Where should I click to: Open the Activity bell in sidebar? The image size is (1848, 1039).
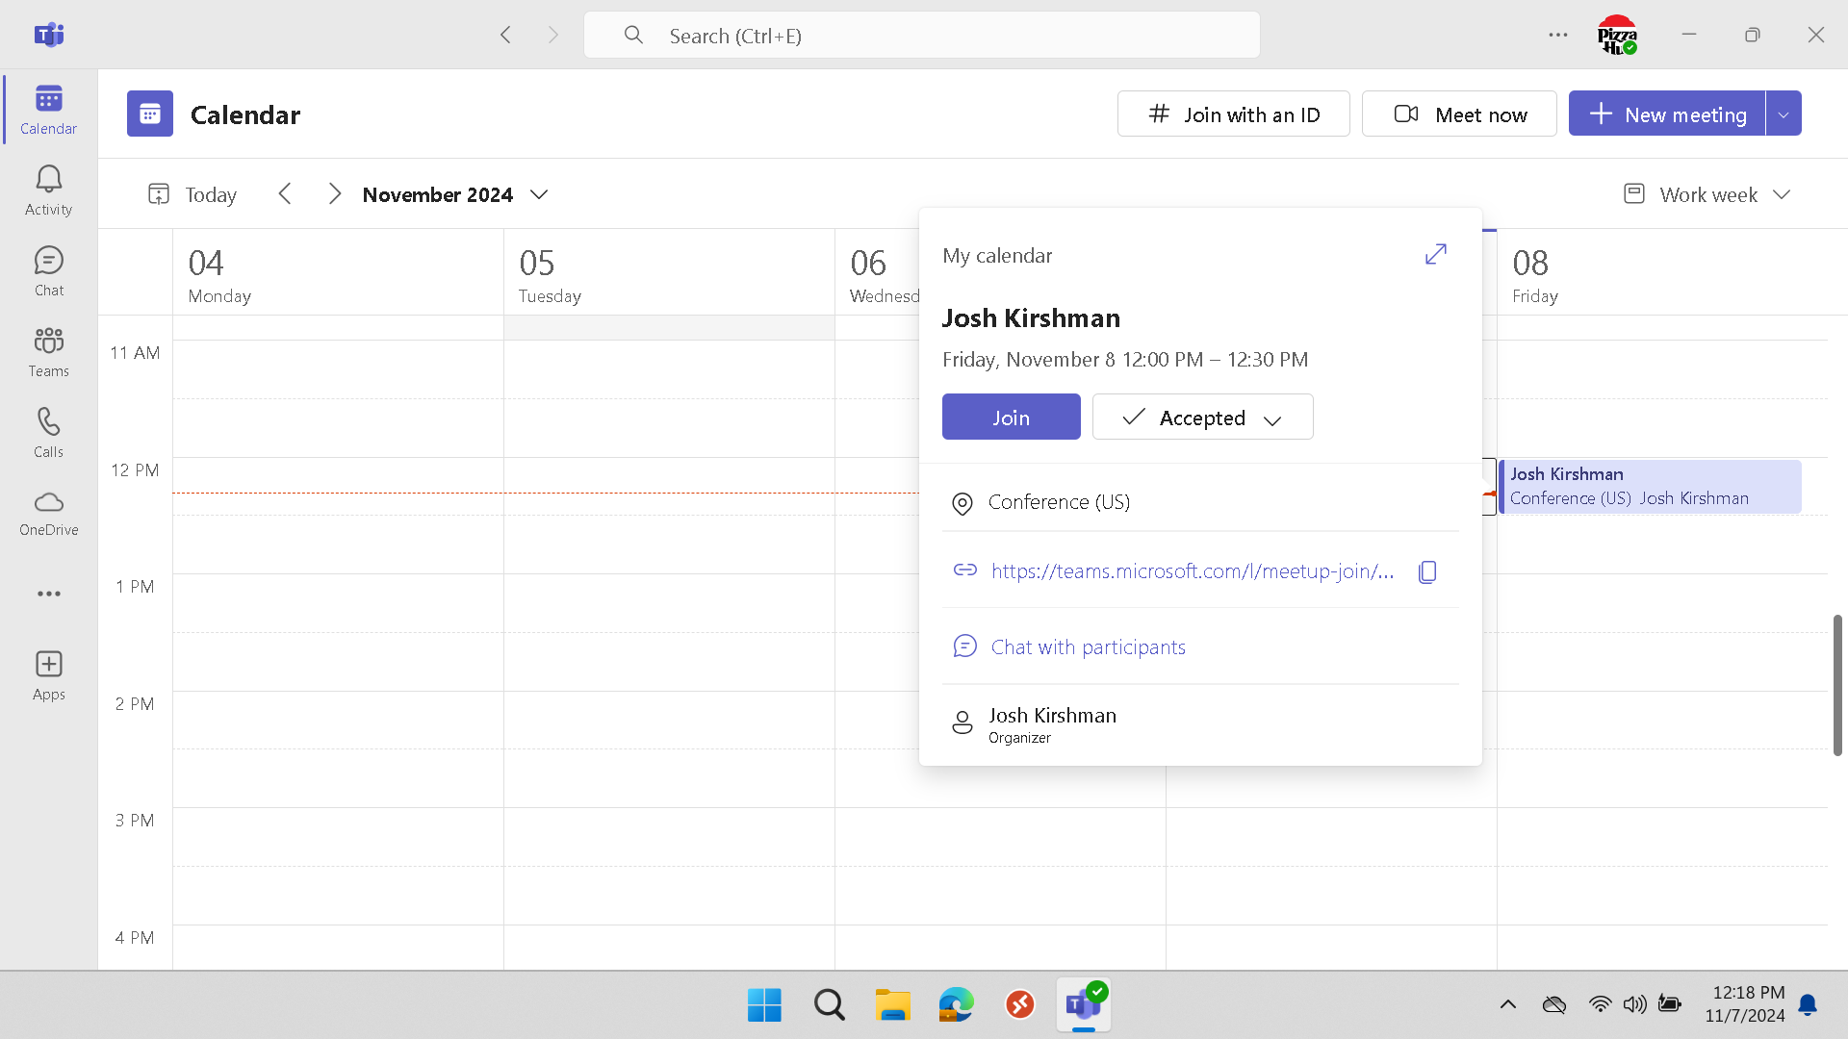48,190
